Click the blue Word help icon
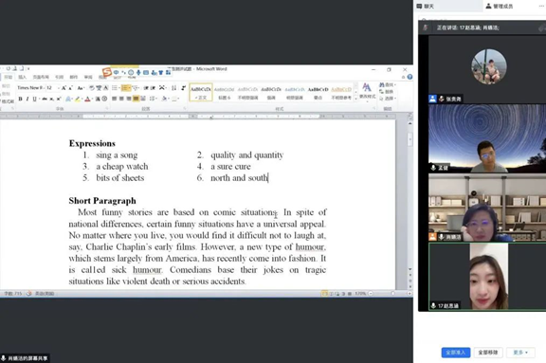Screen dimensions: 546x363 [409, 77]
